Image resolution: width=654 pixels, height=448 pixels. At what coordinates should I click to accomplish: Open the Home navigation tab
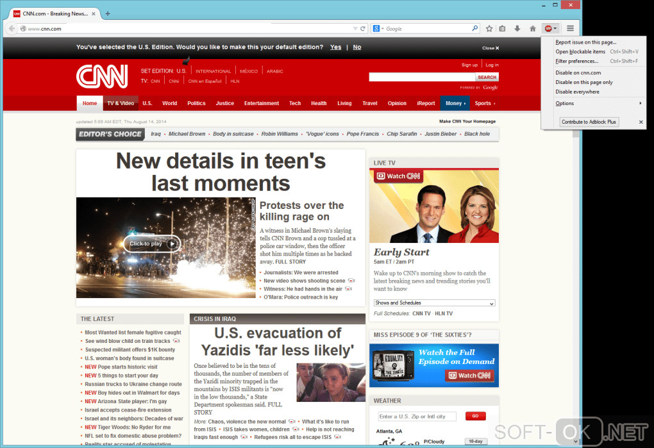(x=90, y=103)
